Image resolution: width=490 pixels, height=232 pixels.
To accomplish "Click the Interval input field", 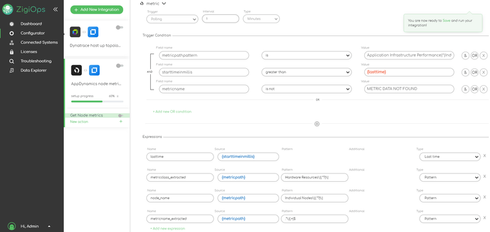I will [x=220, y=19].
